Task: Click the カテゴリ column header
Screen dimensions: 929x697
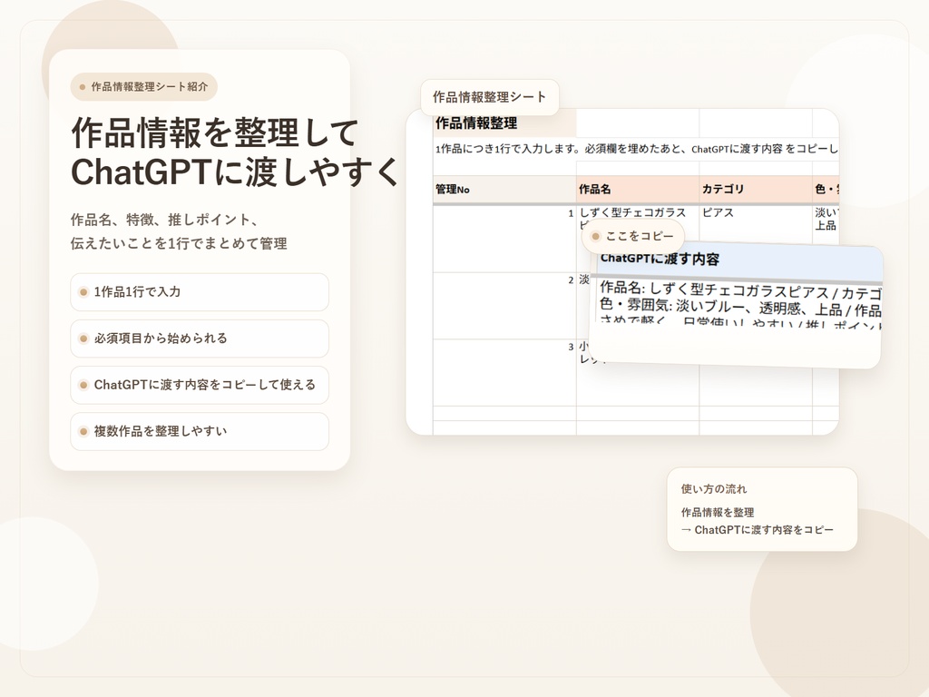Action: 756,189
